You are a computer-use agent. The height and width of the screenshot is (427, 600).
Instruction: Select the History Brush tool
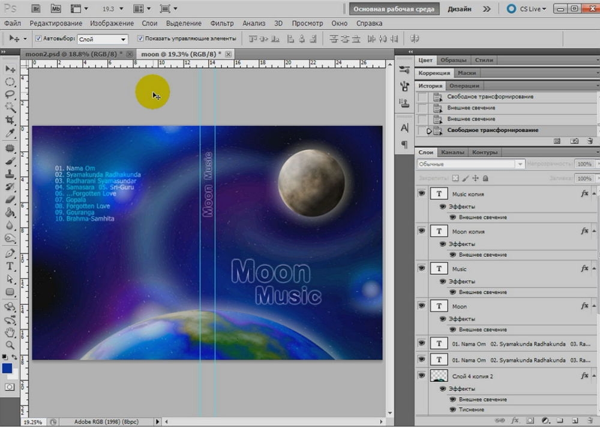(10, 187)
